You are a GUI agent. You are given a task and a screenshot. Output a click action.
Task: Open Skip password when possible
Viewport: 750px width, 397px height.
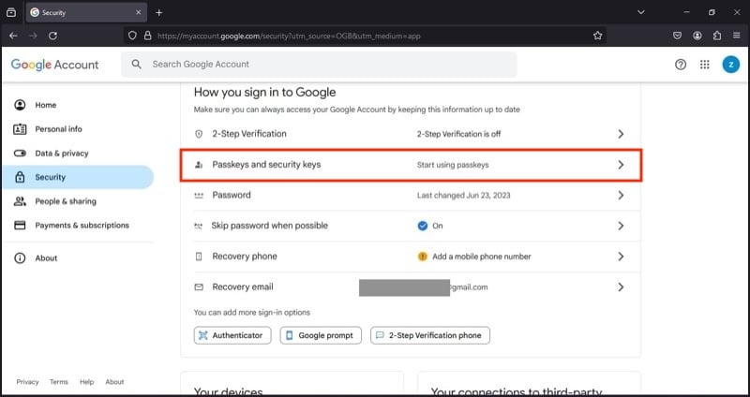point(411,226)
